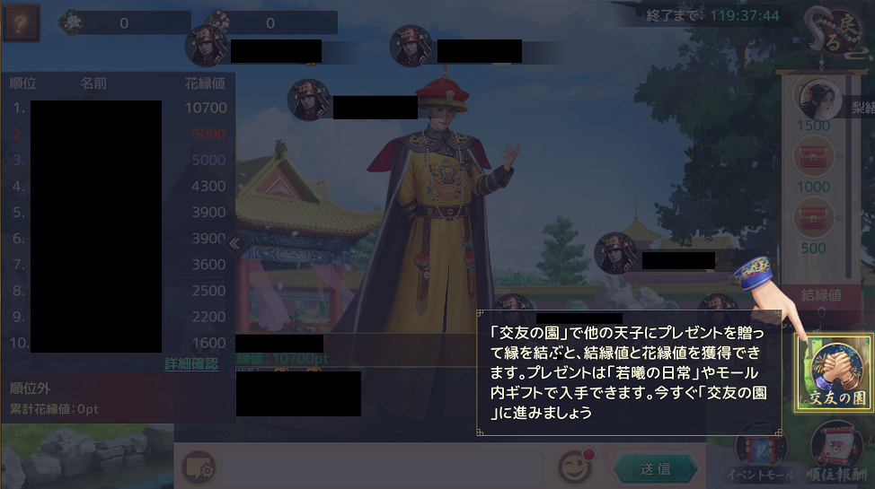The image size is (875, 489).
Task: Open the emoji smiley face picker
Action: click(x=575, y=467)
